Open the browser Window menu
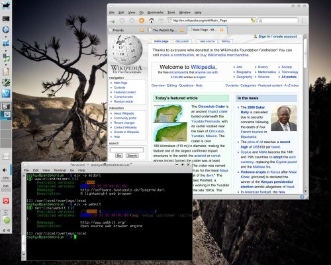The image size is (331, 265). (x=185, y=13)
